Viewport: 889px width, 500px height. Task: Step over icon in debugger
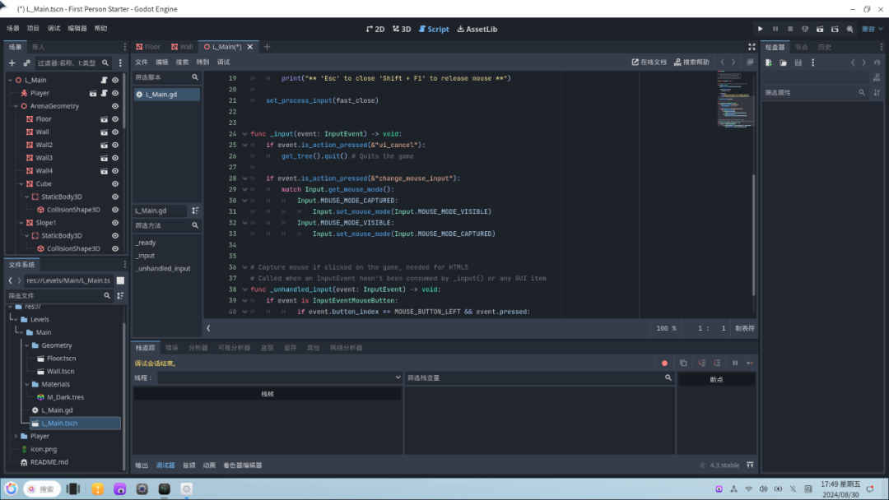click(717, 363)
